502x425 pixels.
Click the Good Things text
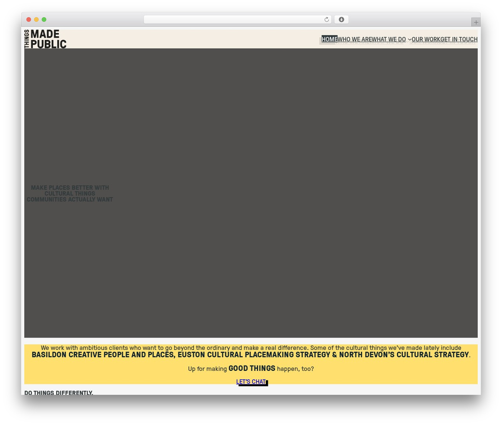tap(252, 368)
